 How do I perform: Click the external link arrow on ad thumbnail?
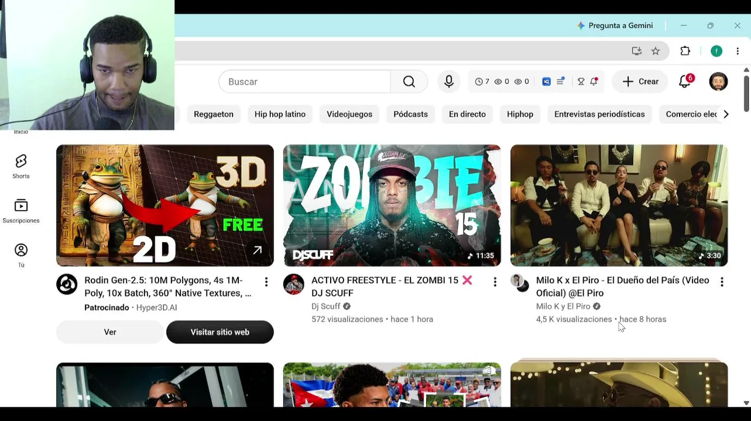pyautogui.click(x=258, y=250)
